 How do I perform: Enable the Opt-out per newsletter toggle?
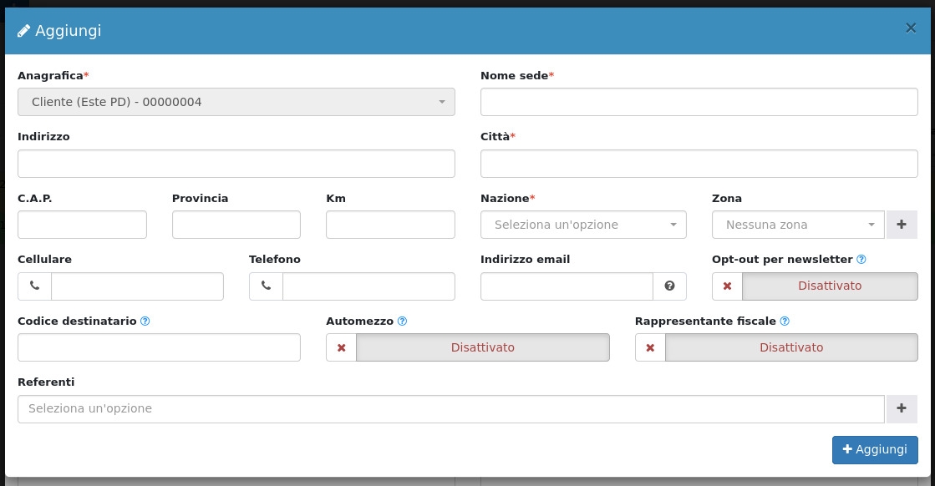[814, 286]
